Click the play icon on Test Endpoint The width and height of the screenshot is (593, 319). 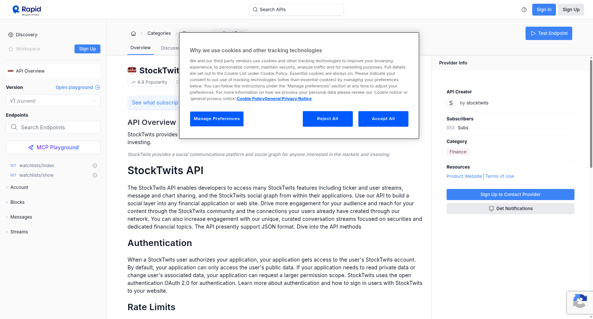coord(533,33)
